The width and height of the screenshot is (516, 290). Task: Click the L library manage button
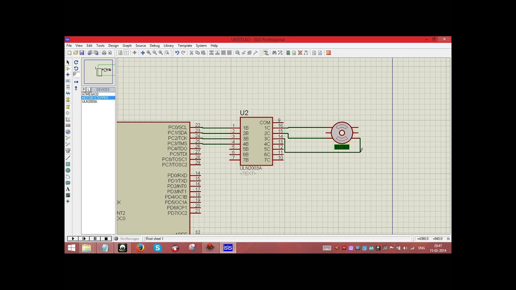tap(89, 89)
